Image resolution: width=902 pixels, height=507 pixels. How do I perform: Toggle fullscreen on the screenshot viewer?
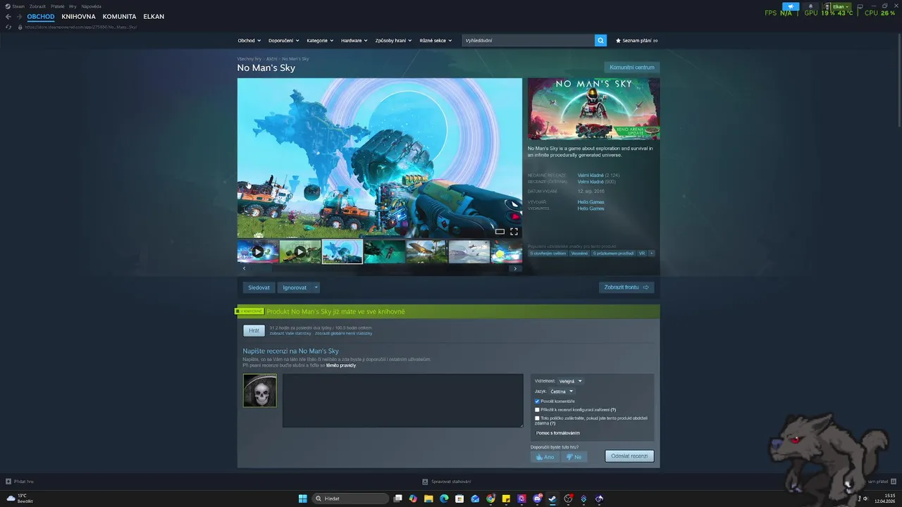[x=514, y=231]
